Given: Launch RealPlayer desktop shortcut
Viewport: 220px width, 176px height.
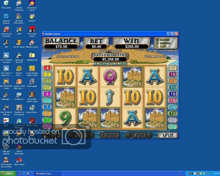Looking at the screenshot, I should (19, 96).
